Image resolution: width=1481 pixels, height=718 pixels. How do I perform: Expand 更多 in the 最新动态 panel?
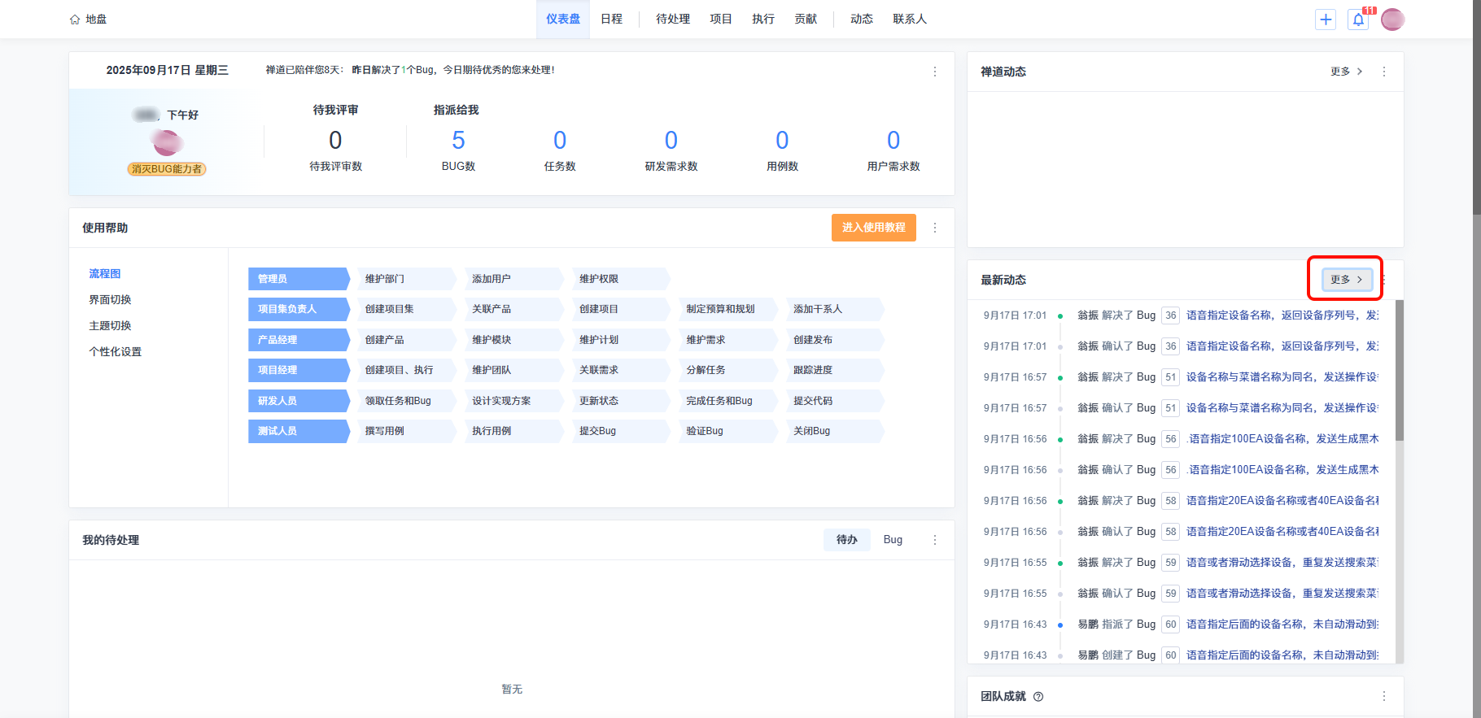pyautogui.click(x=1346, y=280)
